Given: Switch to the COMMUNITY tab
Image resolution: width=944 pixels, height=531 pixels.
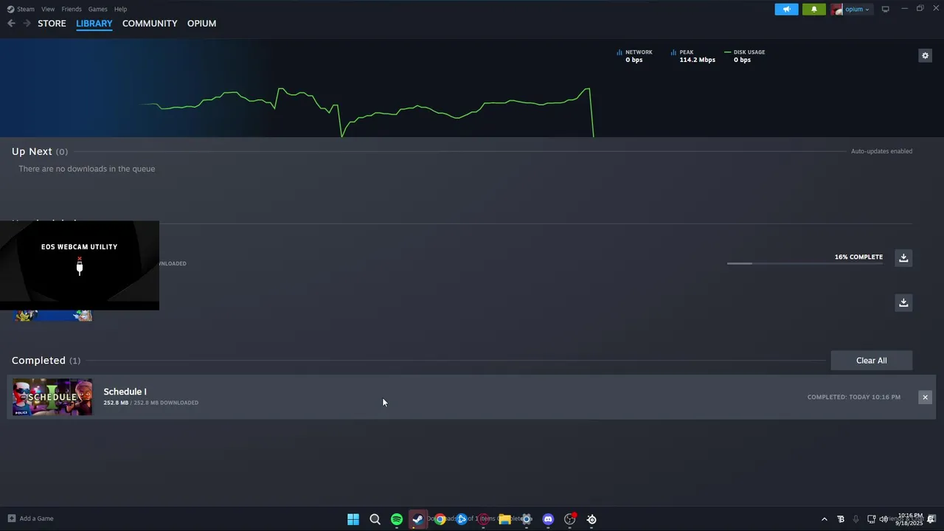Looking at the screenshot, I should pos(150,24).
